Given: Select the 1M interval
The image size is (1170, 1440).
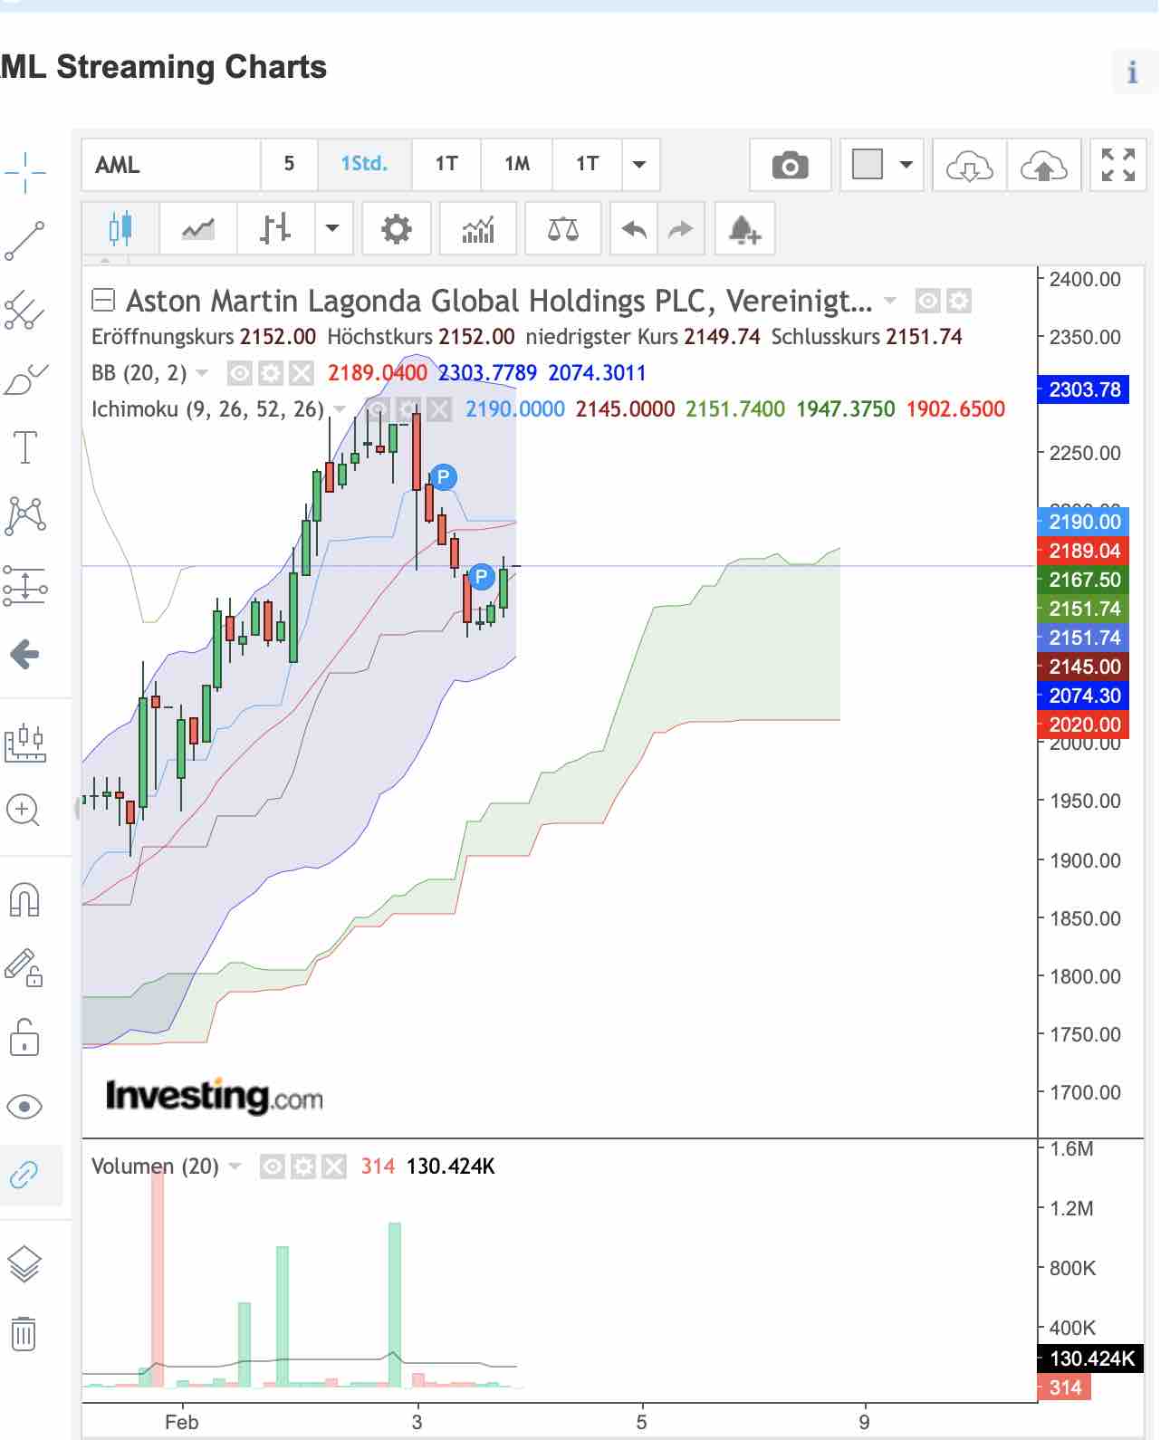Looking at the screenshot, I should point(517,164).
